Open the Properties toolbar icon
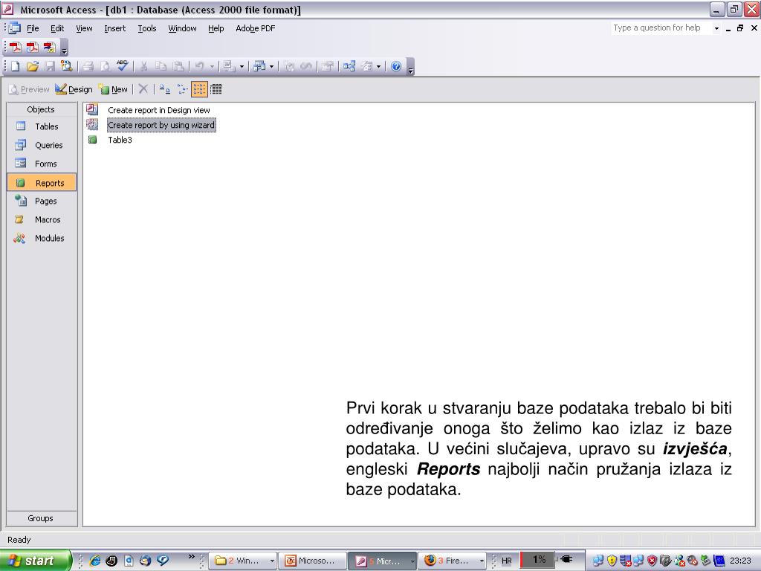761x571 pixels. [x=328, y=66]
